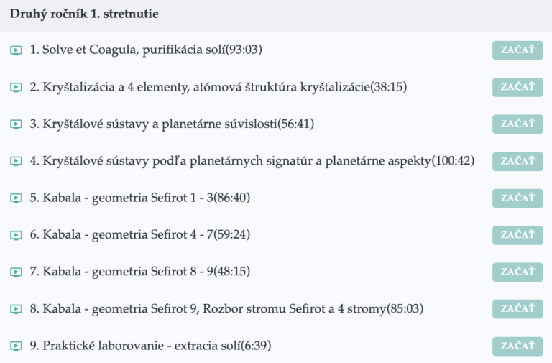Image resolution: width=552 pixels, height=363 pixels.
Task: Click video icon next to Sefirot 8 - 9
Action: 16,272
